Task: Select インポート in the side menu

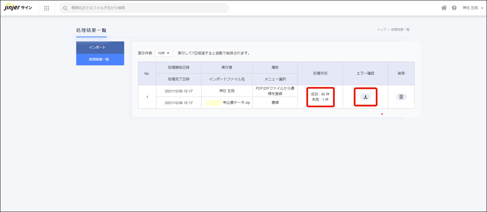Action: [x=100, y=47]
